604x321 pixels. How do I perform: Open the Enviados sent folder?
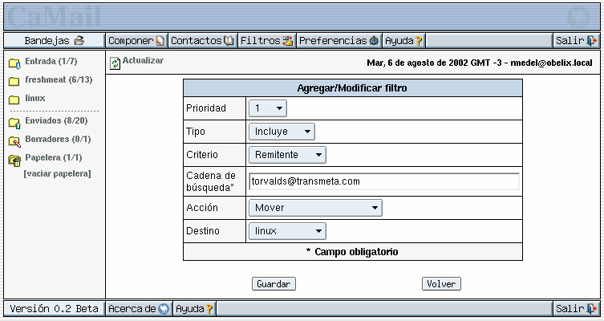coord(55,121)
